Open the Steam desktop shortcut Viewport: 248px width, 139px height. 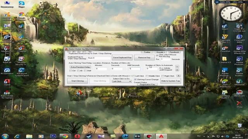click(225, 27)
